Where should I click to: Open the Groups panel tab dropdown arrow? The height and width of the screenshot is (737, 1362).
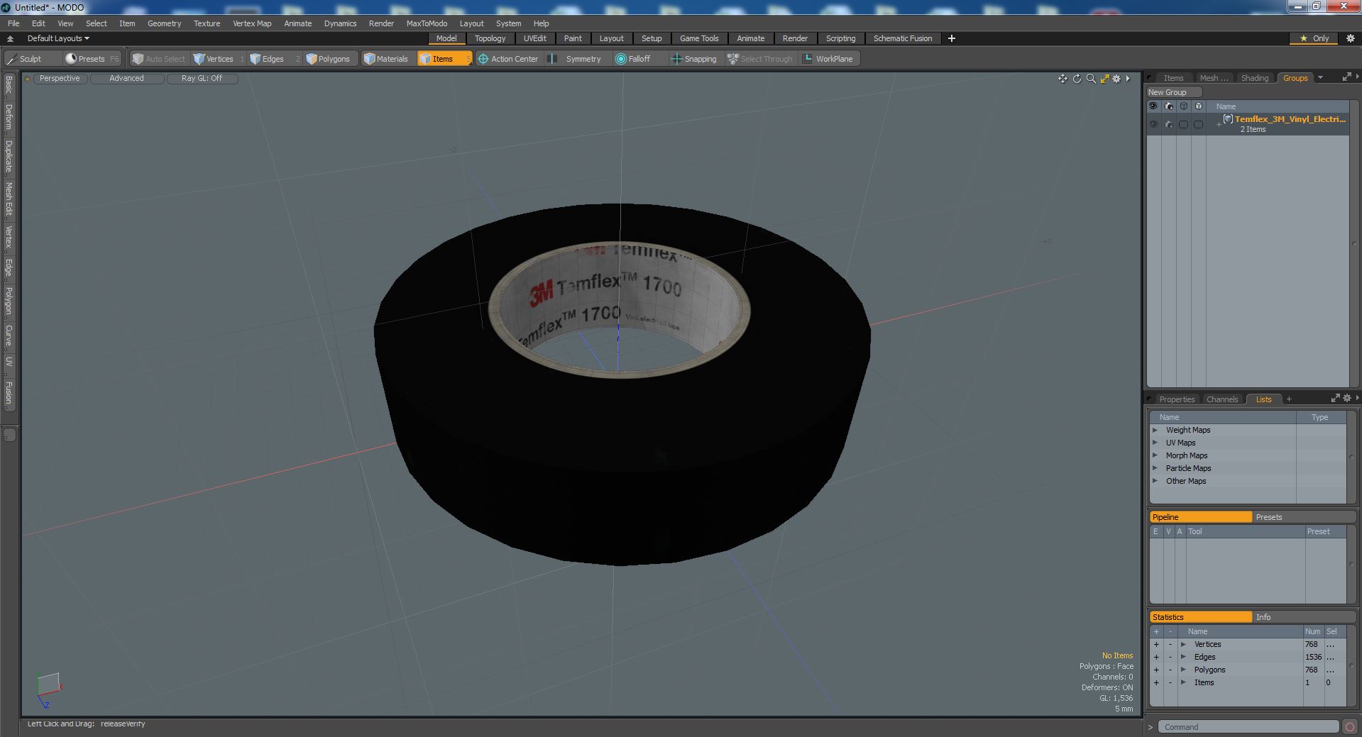[1320, 78]
